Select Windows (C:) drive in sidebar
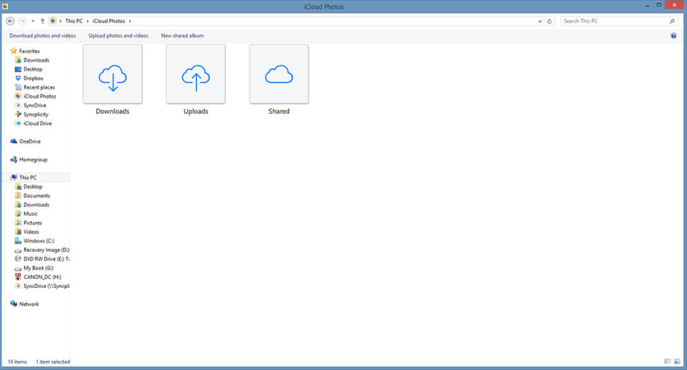 38,241
